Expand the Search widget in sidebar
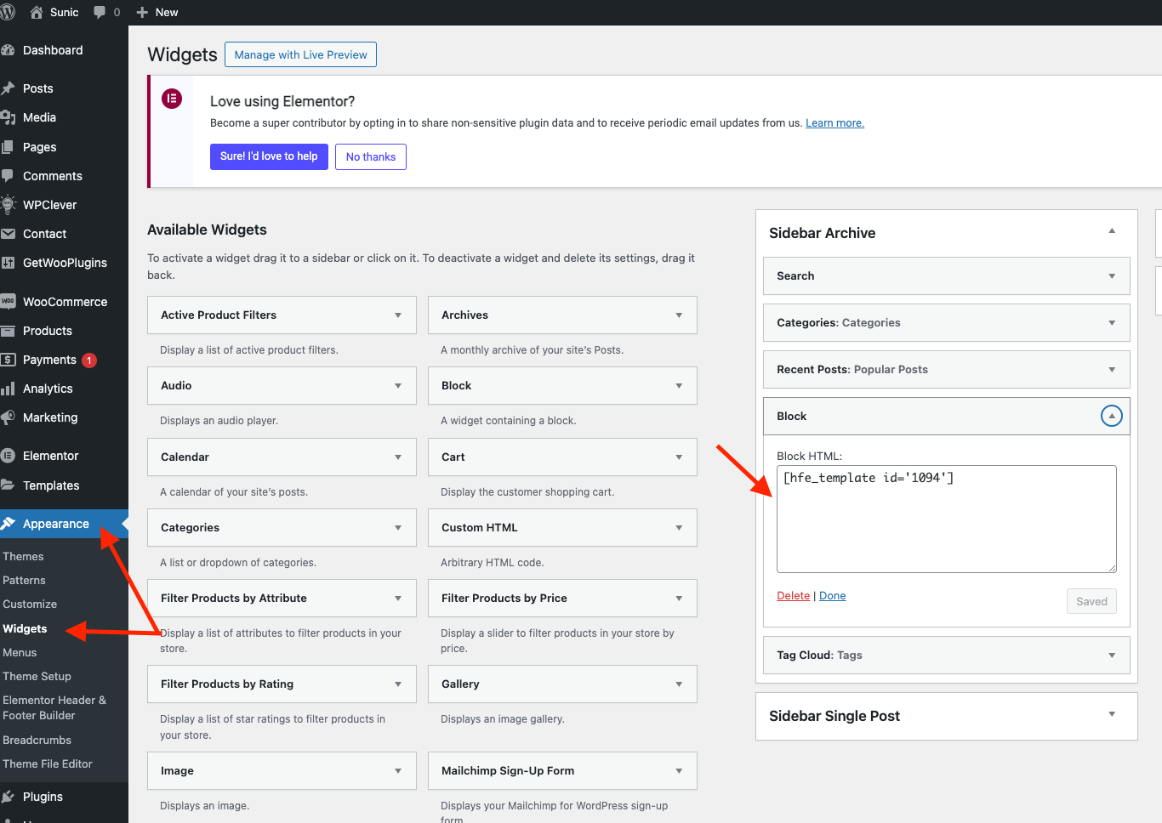Image resolution: width=1162 pixels, height=823 pixels. pyautogui.click(x=1111, y=276)
